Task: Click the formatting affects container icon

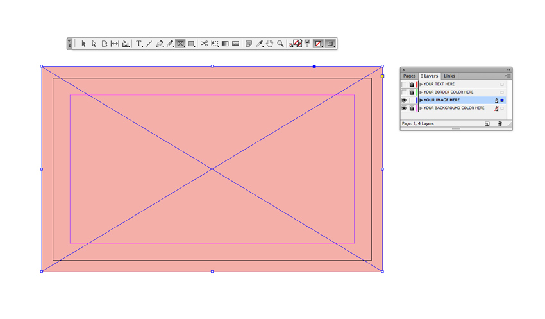Action: point(307,41)
